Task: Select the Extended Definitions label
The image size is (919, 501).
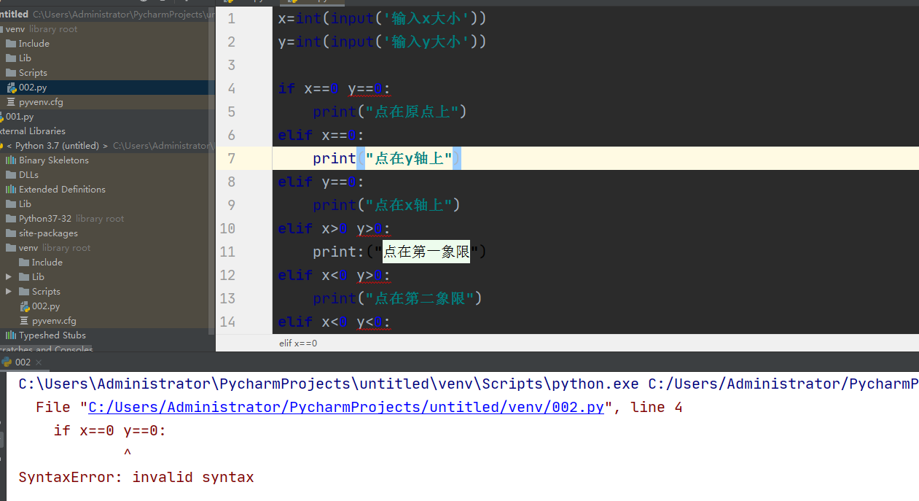Action: (x=62, y=190)
